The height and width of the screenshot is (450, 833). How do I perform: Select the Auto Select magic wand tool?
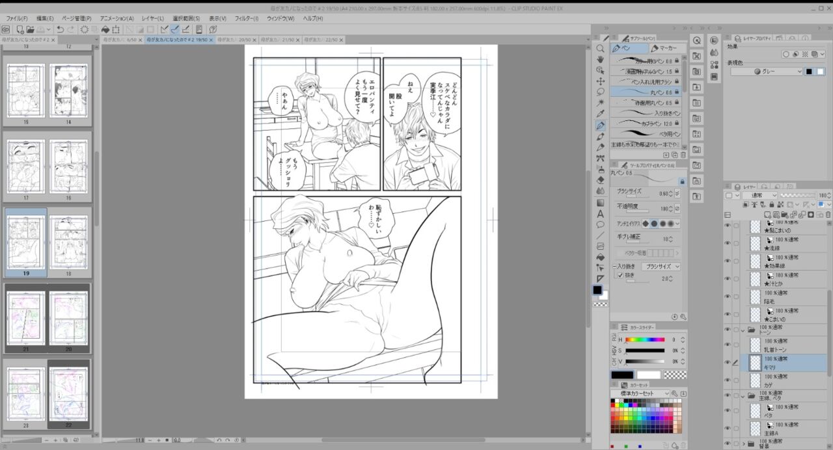[x=600, y=103]
